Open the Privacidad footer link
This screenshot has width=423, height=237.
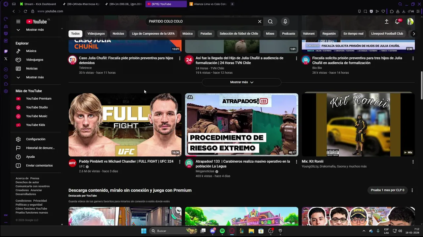[x=40, y=201]
